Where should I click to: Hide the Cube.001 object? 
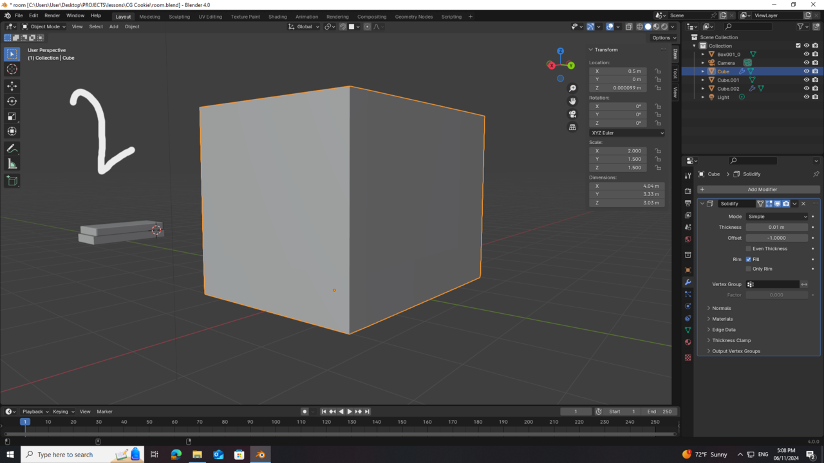[x=806, y=80]
